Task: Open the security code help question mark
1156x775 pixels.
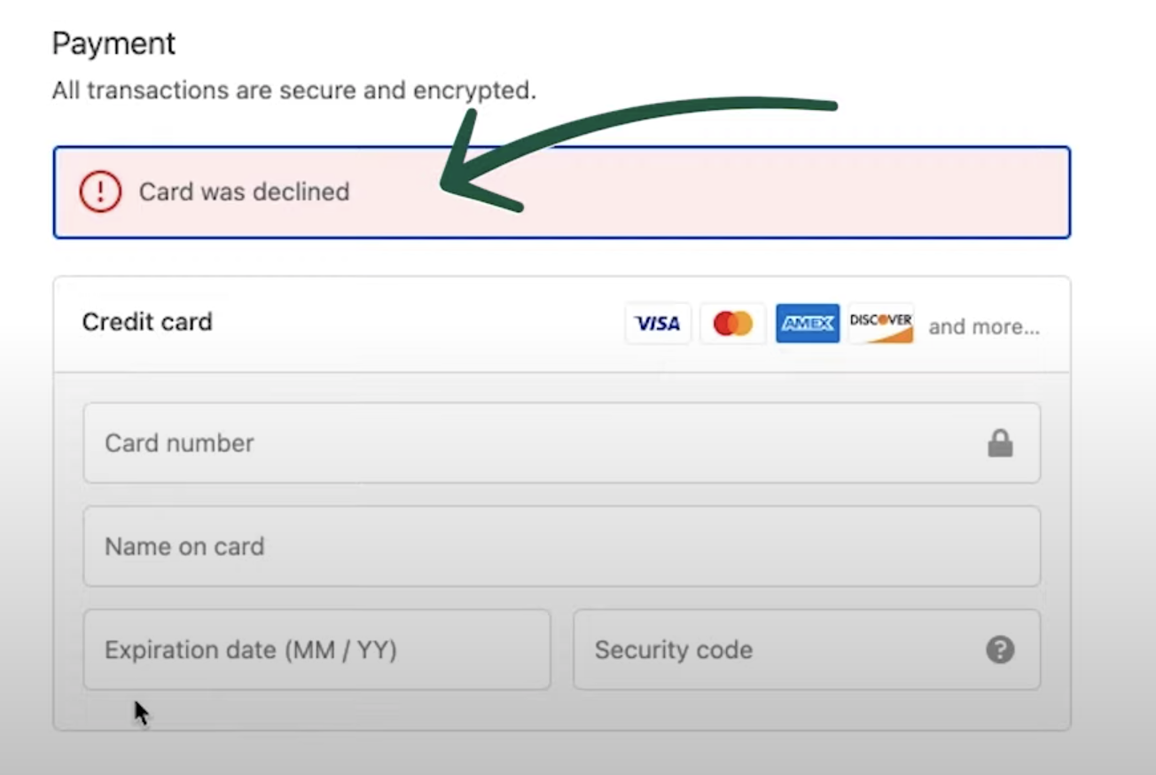Action: point(1000,650)
